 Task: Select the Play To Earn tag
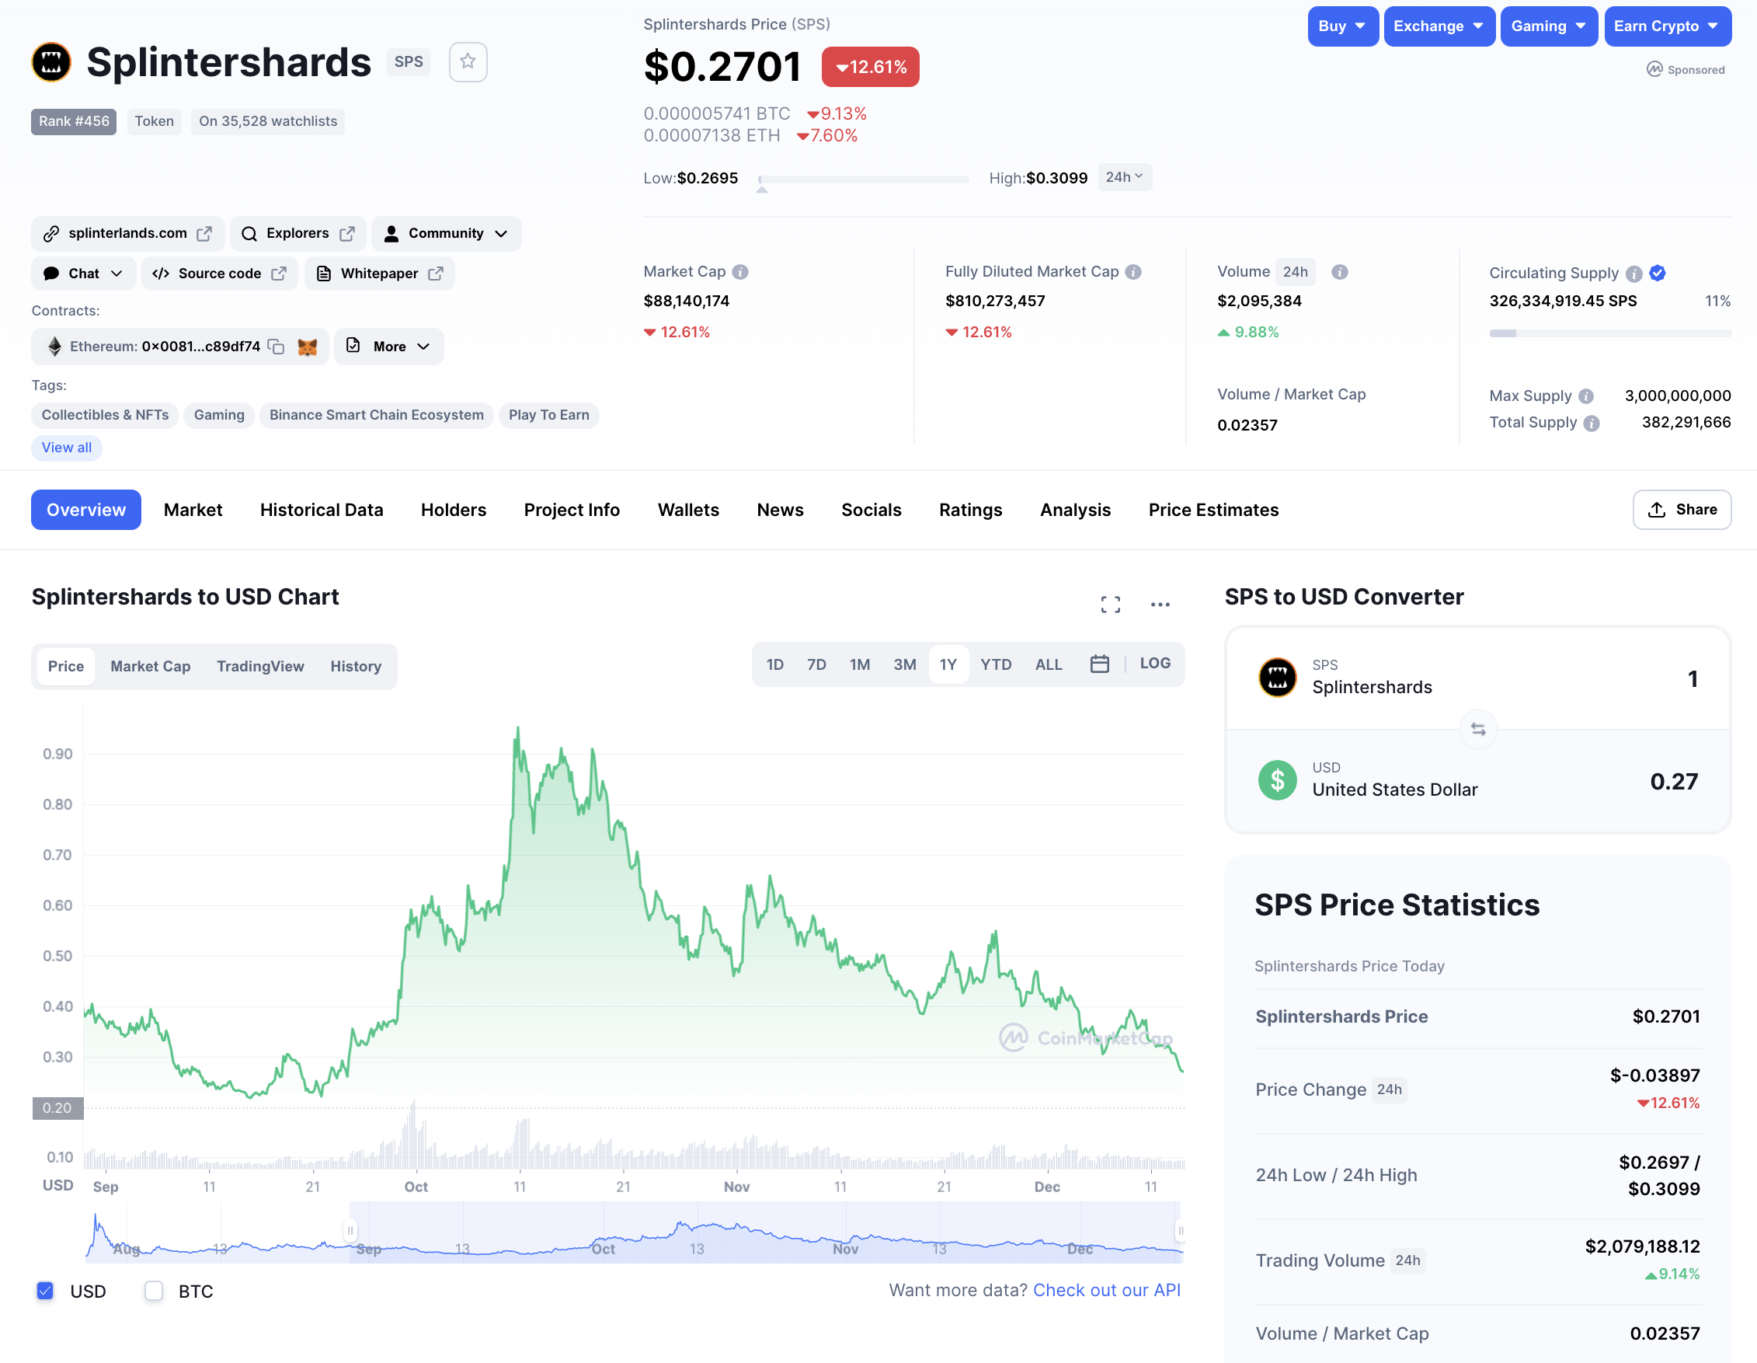point(548,415)
